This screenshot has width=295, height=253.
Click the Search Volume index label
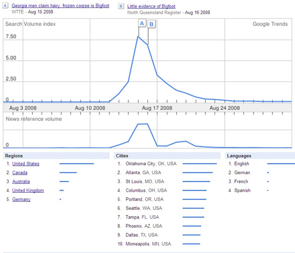[x=31, y=24]
